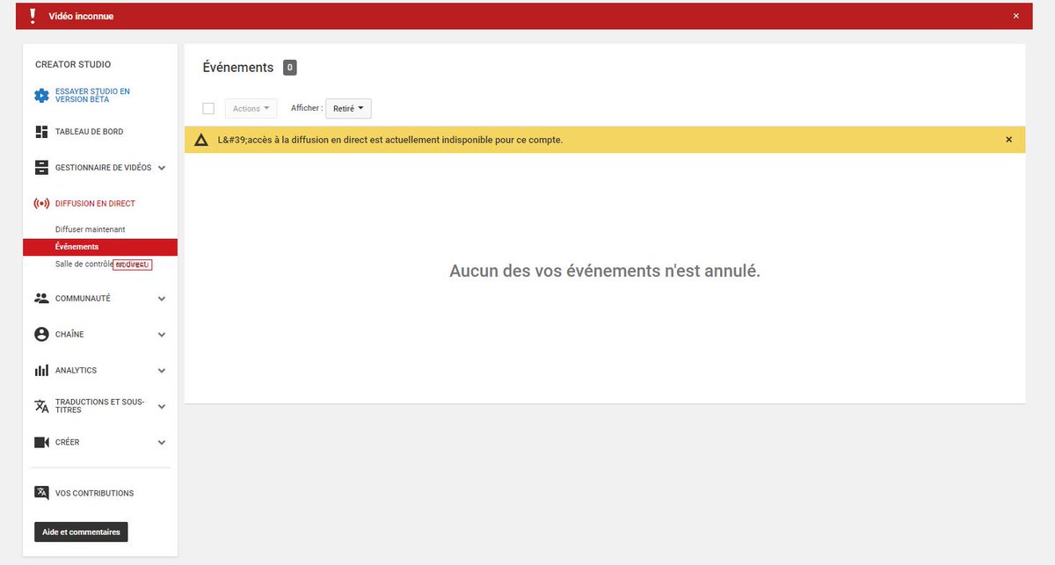
Task: Tick the select-all events checkbox
Action: click(208, 108)
